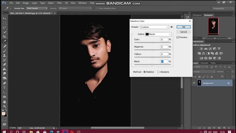Open the Sample Size dropdown
This screenshot has width=236, height=133.
pyautogui.click(x=37, y=8)
